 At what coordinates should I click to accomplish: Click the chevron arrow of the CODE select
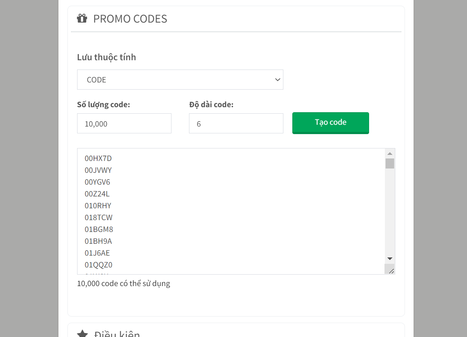tap(278, 80)
